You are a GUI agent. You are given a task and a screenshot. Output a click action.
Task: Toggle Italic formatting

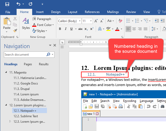coord(66,29)
